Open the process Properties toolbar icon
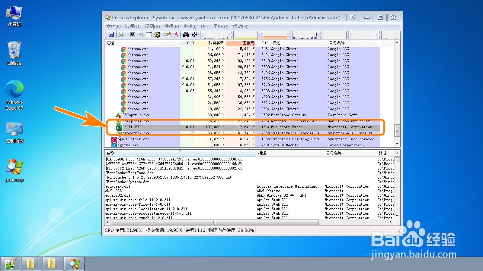This screenshot has width=483, height=271. pos(168,35)
